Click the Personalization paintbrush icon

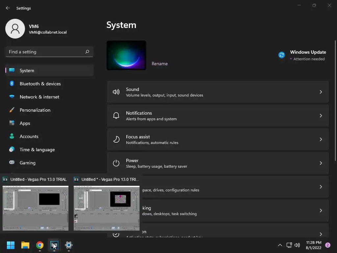click(12, 110)
